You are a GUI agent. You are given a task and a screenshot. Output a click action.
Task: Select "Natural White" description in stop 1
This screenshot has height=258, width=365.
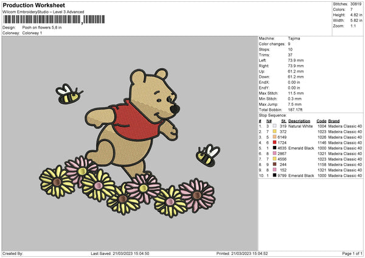click(x=301, y=126)
